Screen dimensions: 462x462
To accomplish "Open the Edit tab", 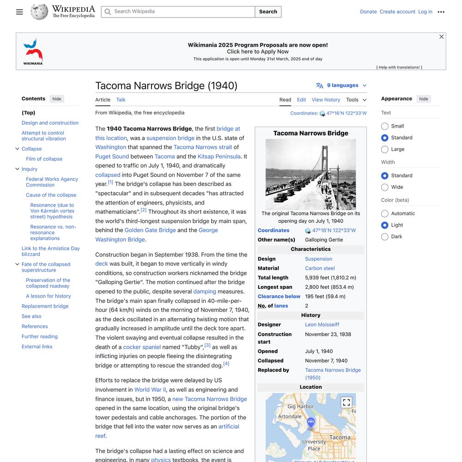I will (301, 100).
